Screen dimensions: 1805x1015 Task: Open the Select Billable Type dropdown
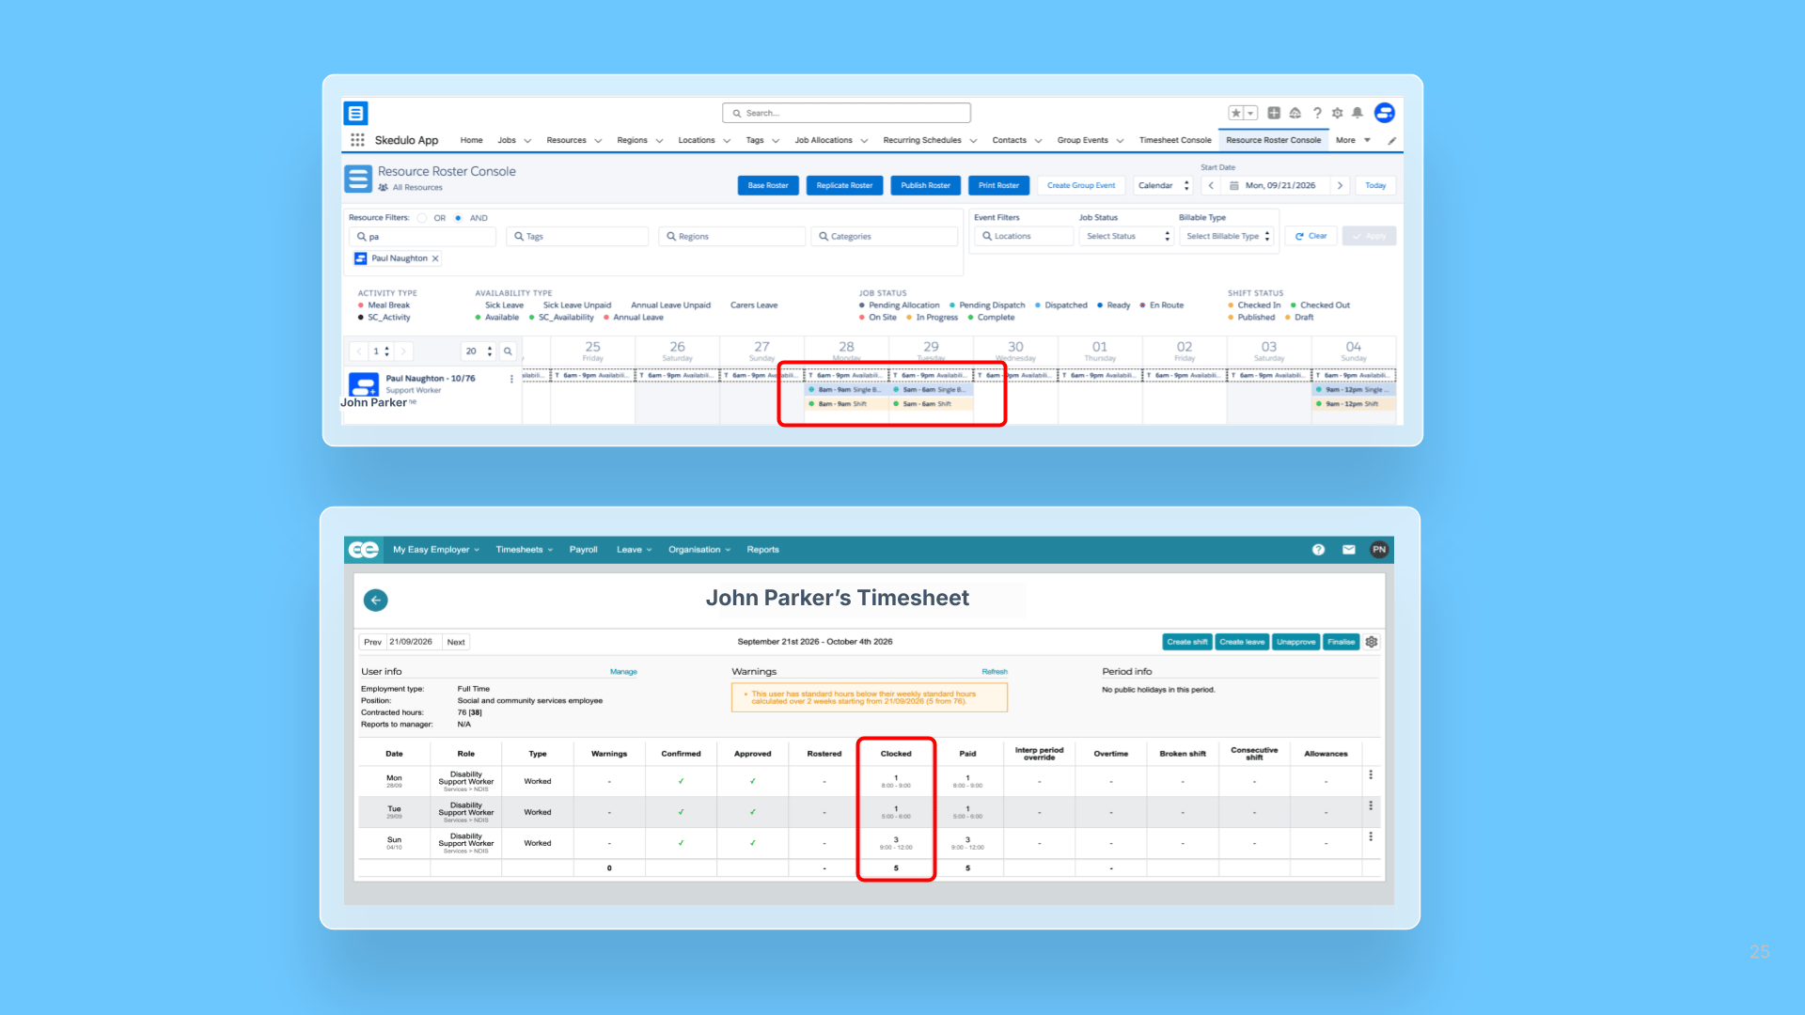click(1228, 237)
